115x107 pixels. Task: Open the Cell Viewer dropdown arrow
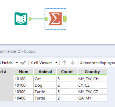(x=56, y=63)
